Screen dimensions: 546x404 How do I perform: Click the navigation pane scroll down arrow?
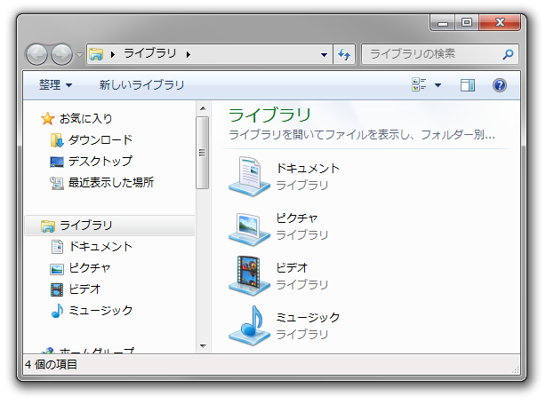click(203, 346)
